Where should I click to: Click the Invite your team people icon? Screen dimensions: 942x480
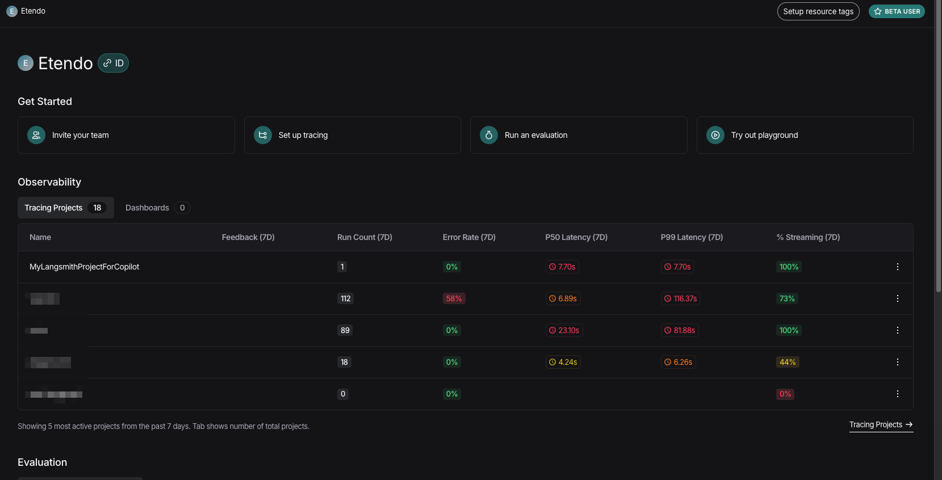[x=36, y=135]
